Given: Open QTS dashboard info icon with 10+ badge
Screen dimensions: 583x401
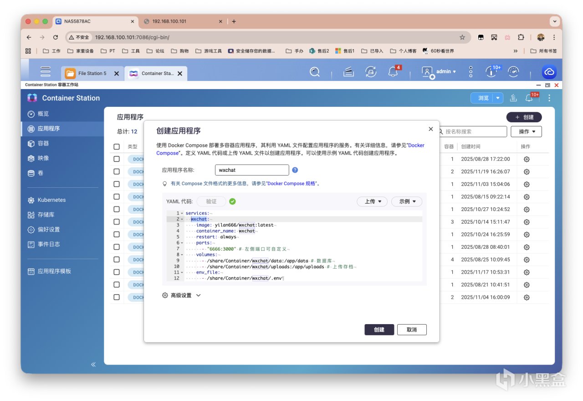Looking at the screenshot, I should (x=492, y=71).
